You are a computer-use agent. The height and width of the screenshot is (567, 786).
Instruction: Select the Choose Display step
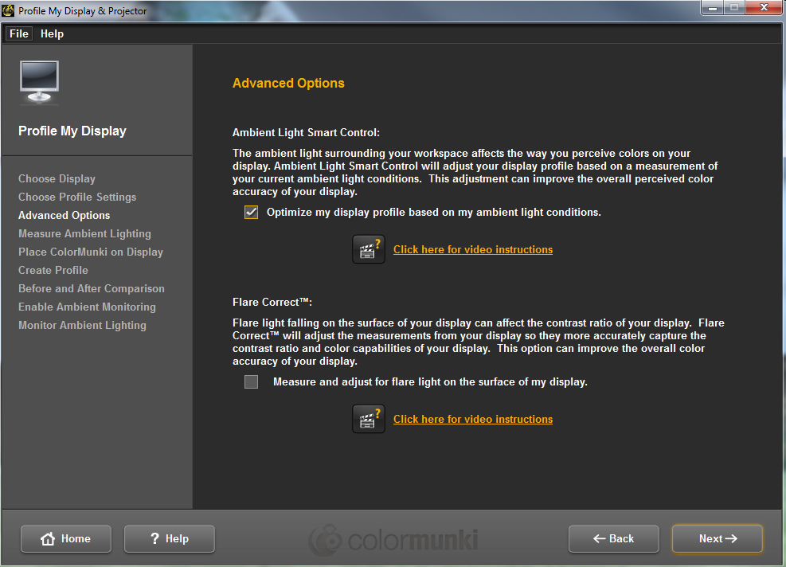[57, 178]
